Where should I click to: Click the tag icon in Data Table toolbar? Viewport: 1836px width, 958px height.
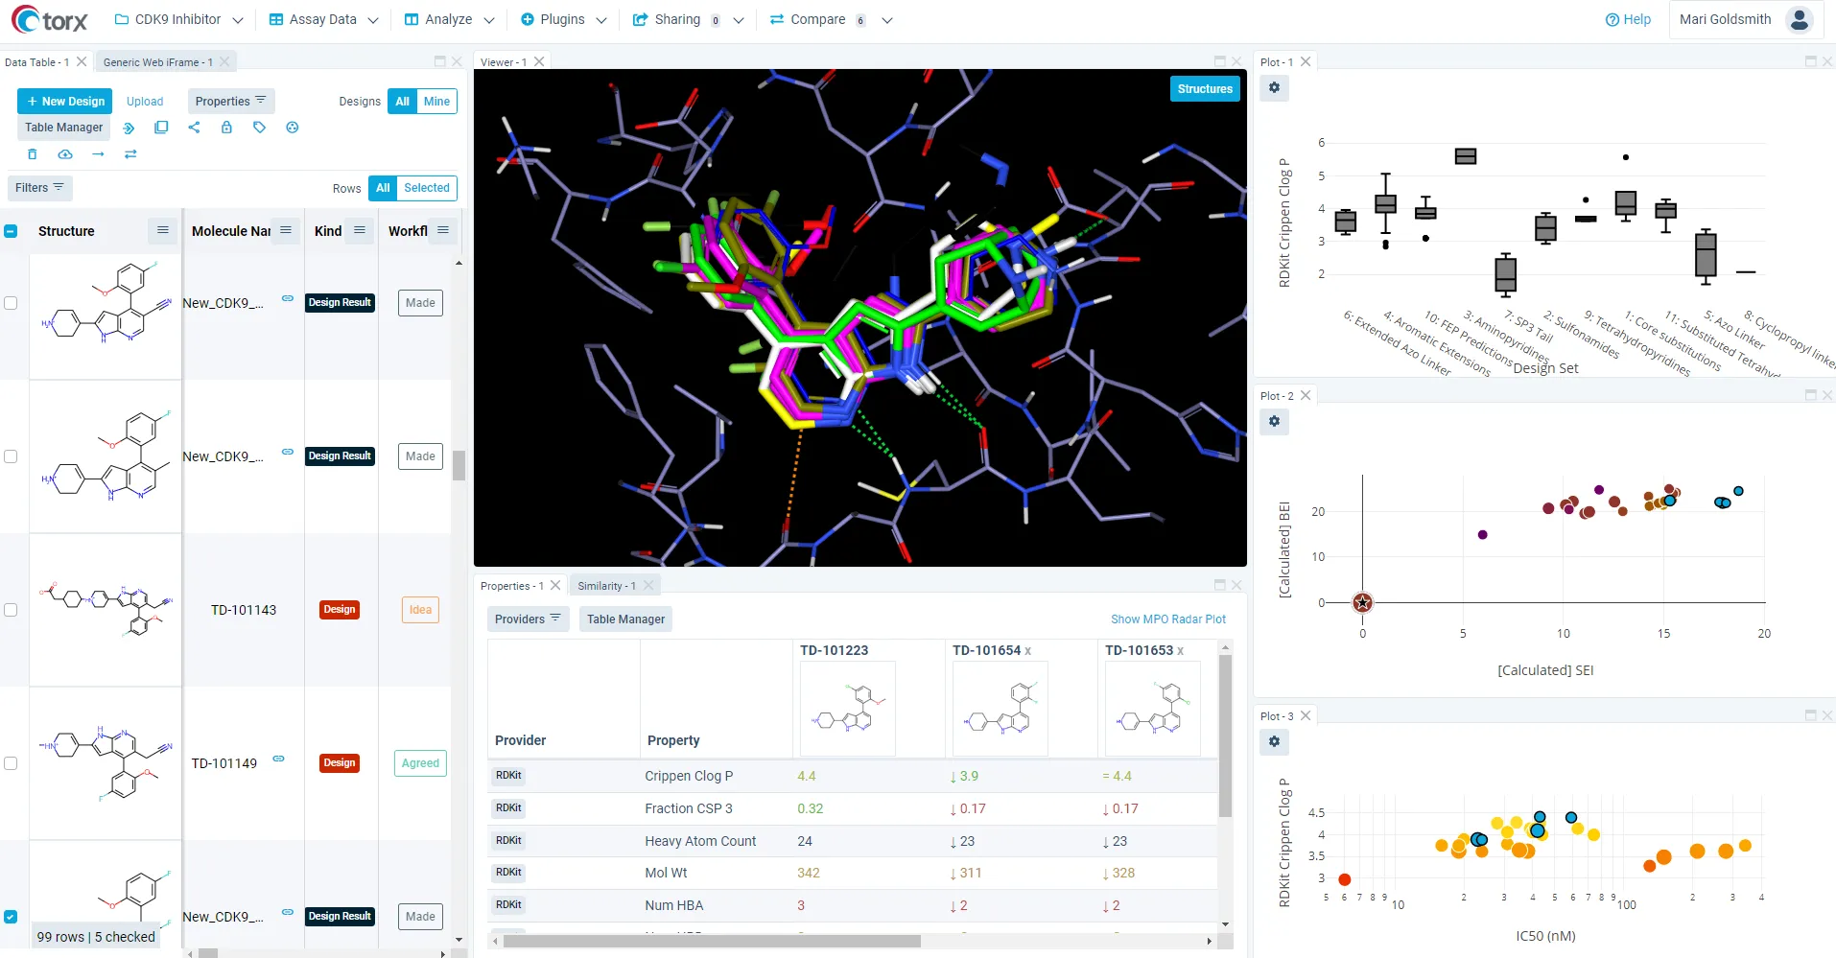coord(259,128)
